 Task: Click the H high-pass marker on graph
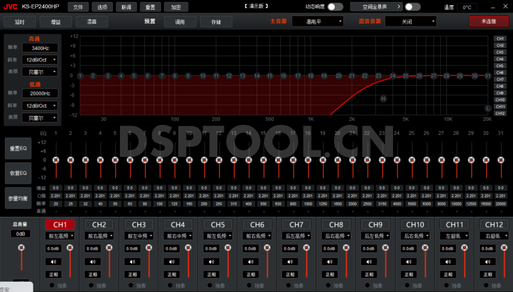point(383,99)
